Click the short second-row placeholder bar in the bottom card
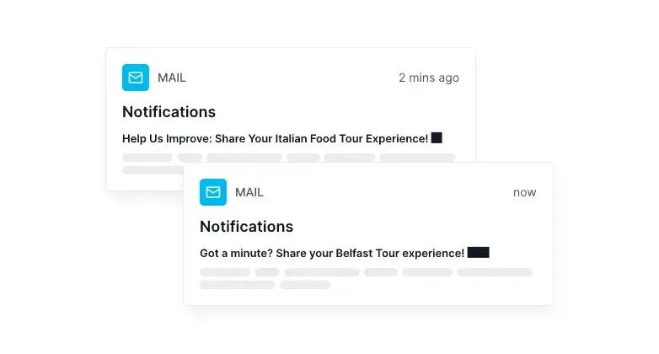659x354 pixels. coord(305,285)
